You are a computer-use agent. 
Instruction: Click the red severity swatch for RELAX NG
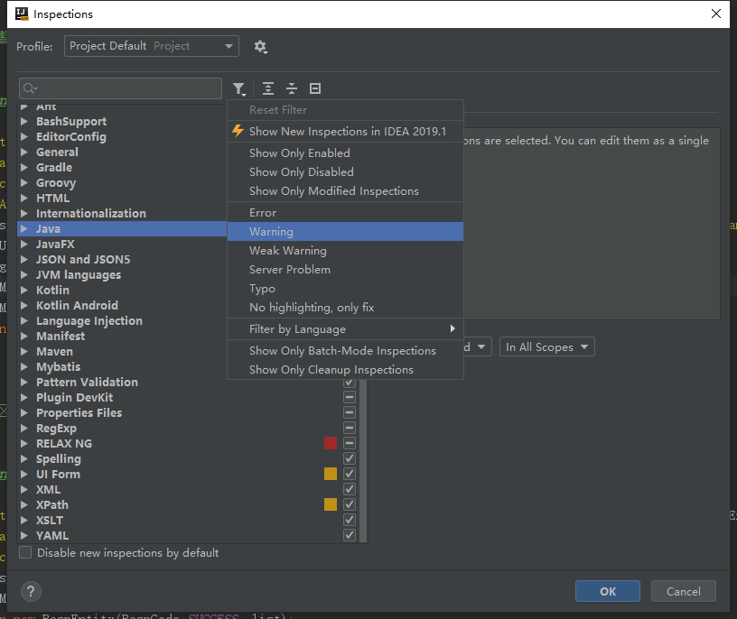coord(331,443)
